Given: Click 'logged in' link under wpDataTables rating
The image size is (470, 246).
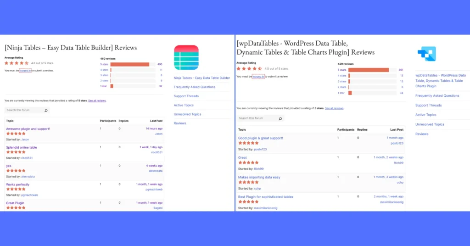Looking at the screenshot, I should [258, 76].
